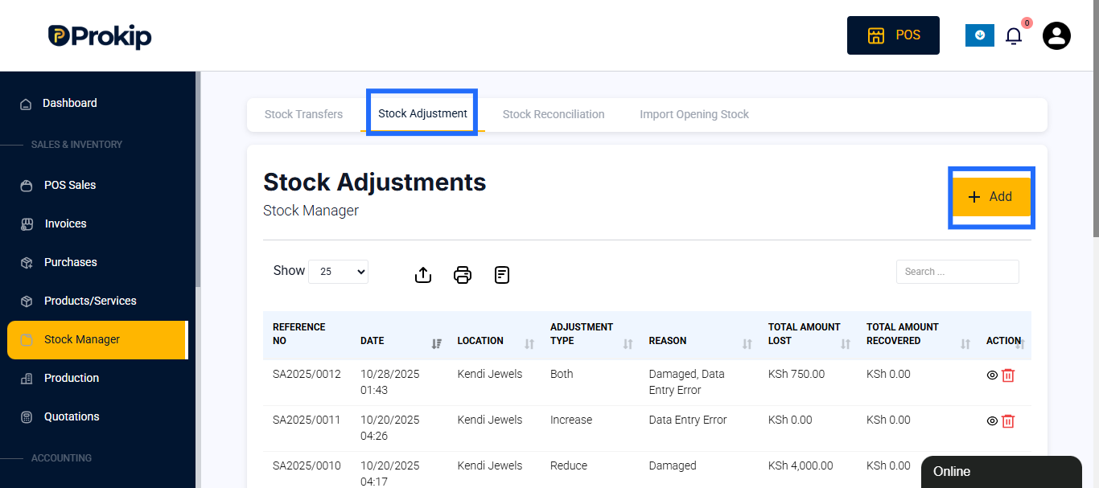Open the Show entries dropdown
The image size is (1099, 488).
point(338,272)
